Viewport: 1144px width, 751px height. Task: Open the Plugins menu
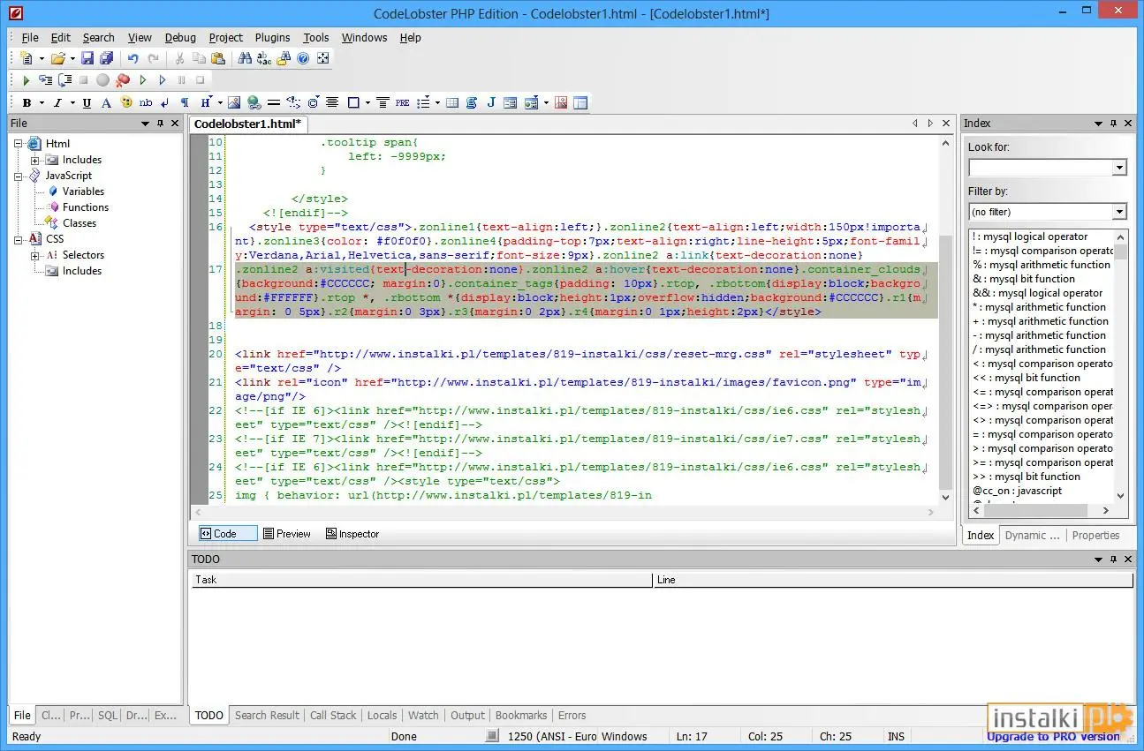tap(273, 37)
